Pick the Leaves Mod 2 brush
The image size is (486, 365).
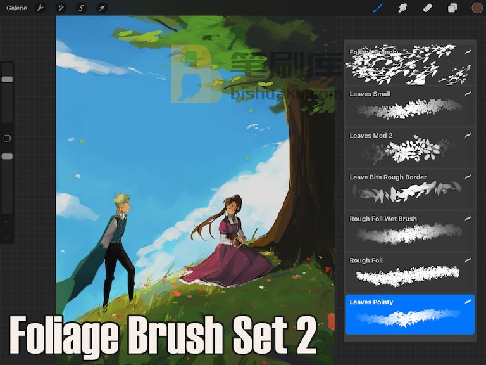410,148
